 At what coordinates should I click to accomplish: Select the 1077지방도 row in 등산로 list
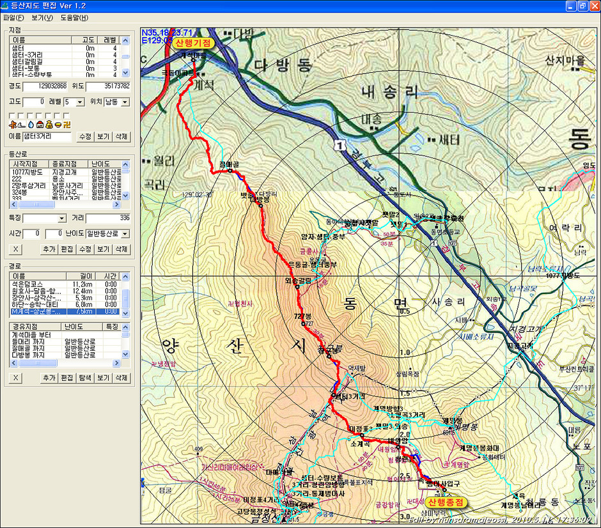(65, 173)
